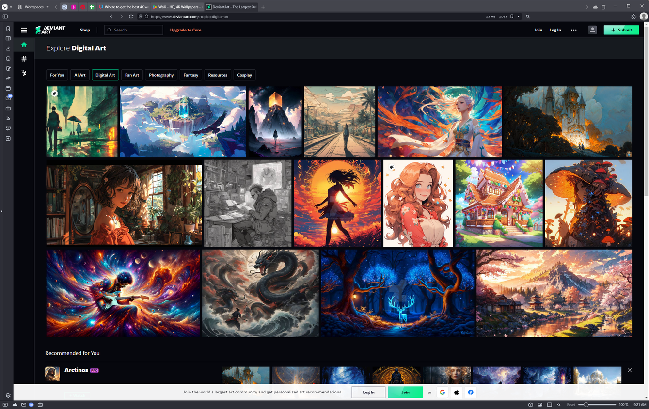
Task: Open the hashtag topics icon in DeviantArt sidebar
Action: 24,59
